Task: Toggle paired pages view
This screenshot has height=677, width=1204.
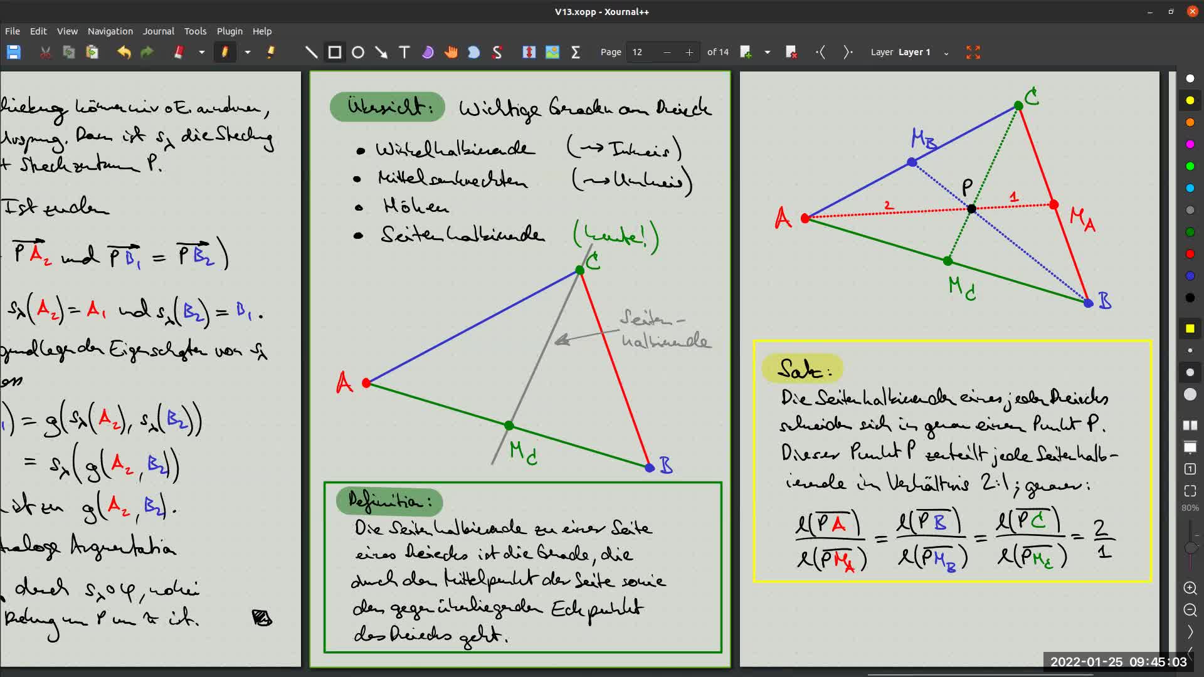Action: tap(1190, 426)
